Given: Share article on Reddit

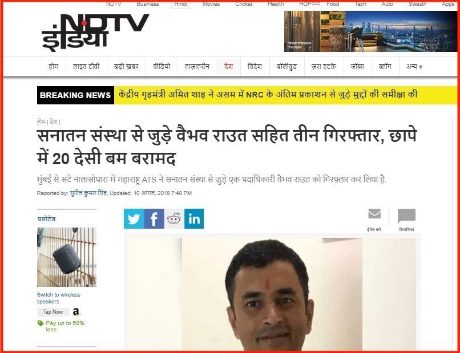Looking at the screenshot, I should 174,219.
